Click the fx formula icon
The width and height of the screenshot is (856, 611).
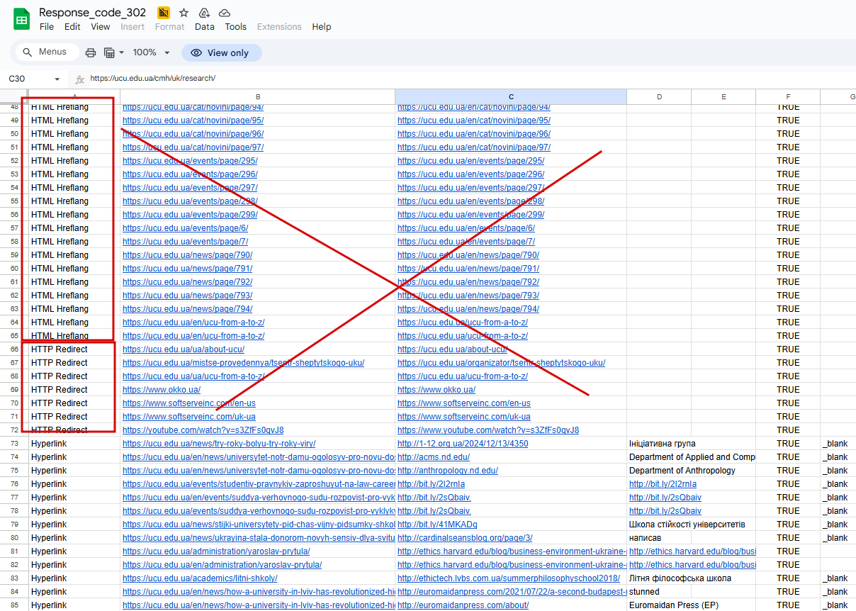(x=80, y=79)
